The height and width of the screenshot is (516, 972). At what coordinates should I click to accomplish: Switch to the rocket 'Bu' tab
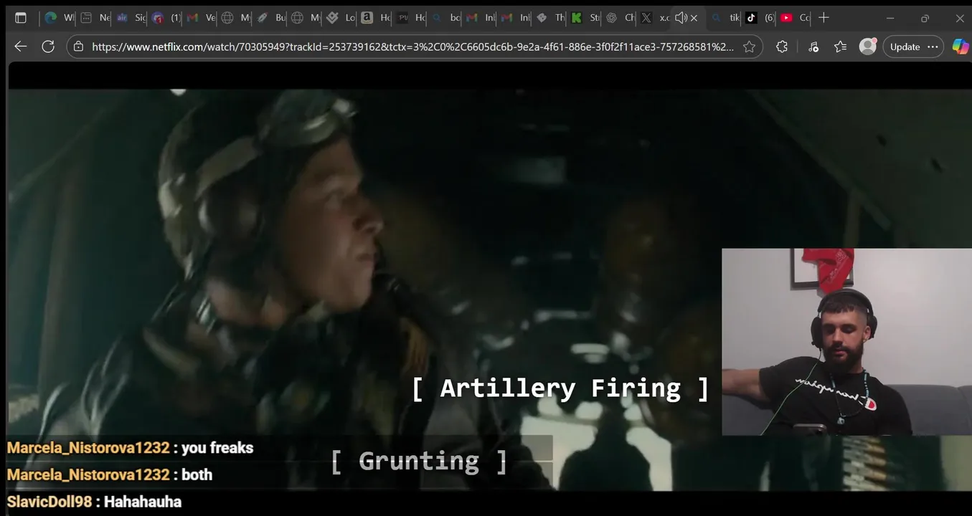coord(270,18)
